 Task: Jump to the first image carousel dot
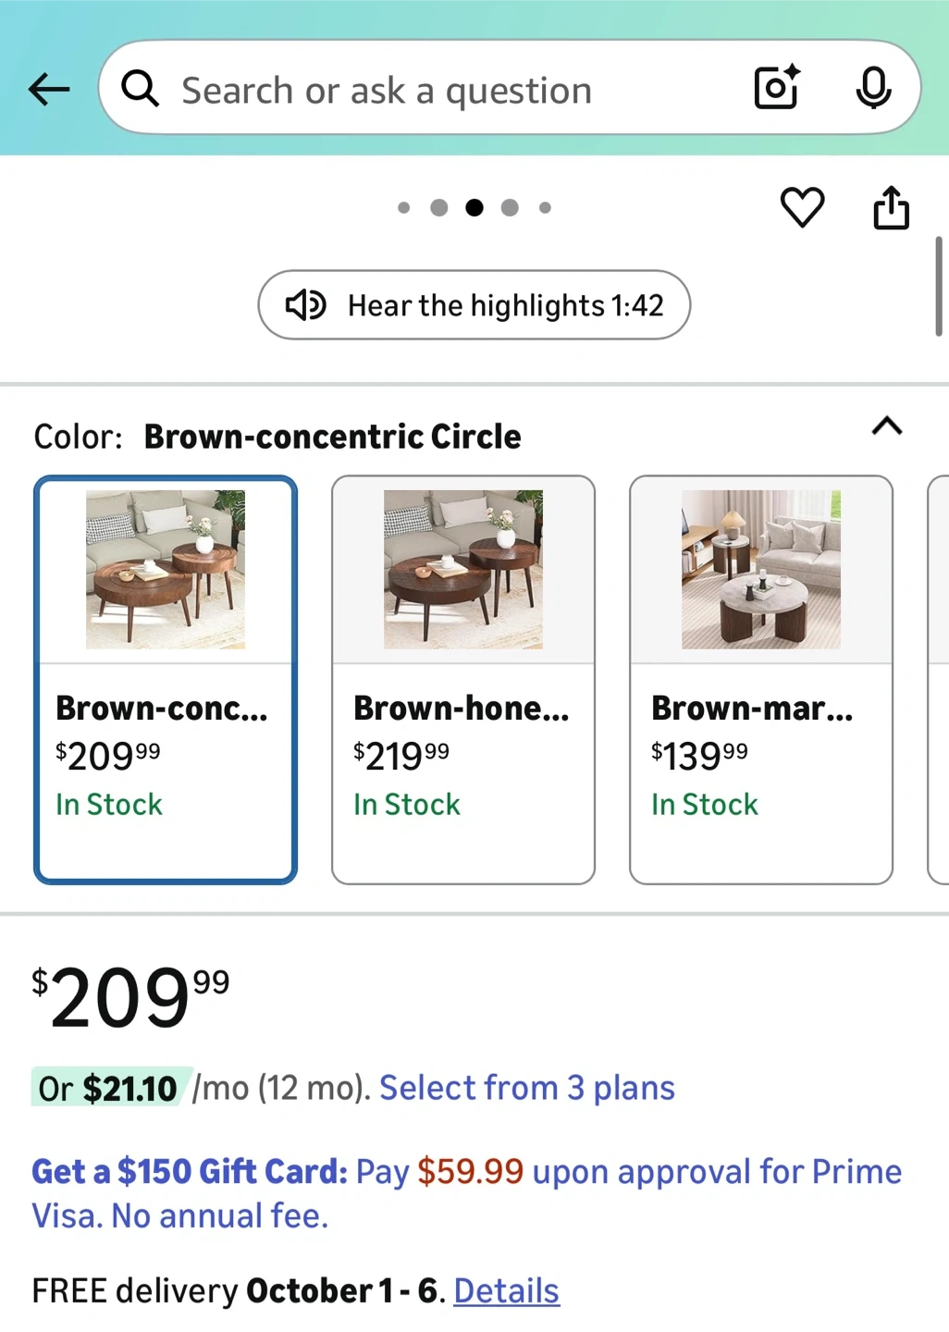[403, 208]
